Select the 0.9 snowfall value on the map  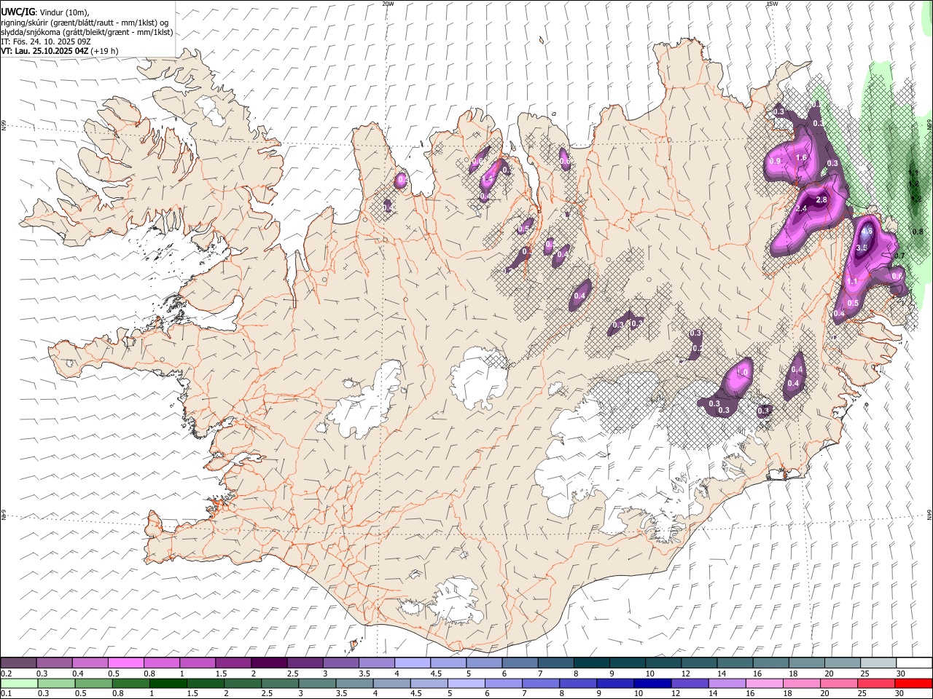(x=776, y=161)
